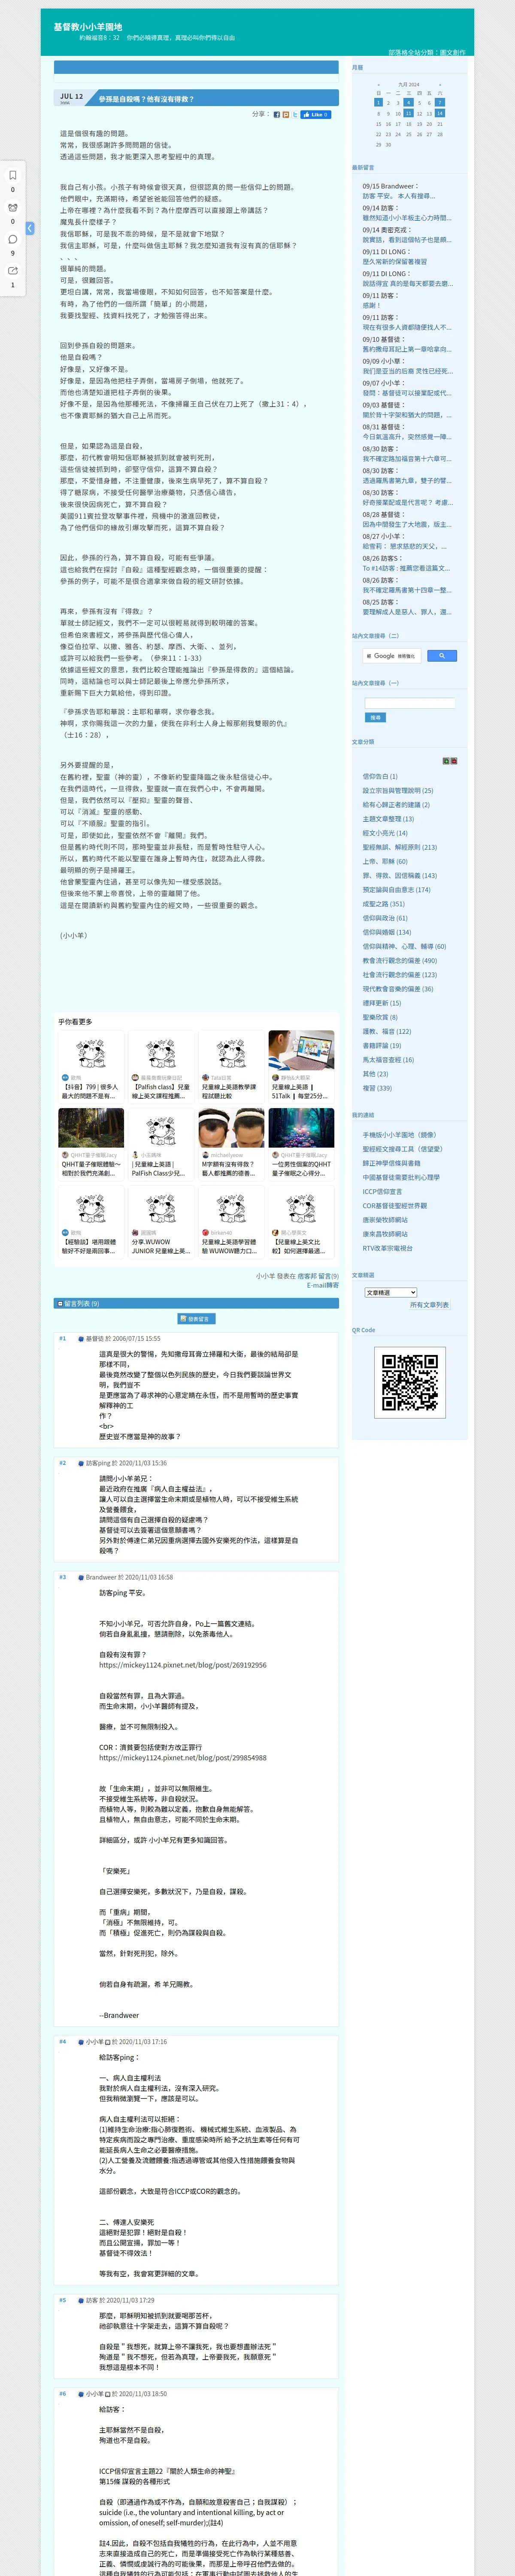This screenshot has height=2576, width=515.
Task: Open category 聖樂欣賞 (8)
Action: pos(380,1017)
